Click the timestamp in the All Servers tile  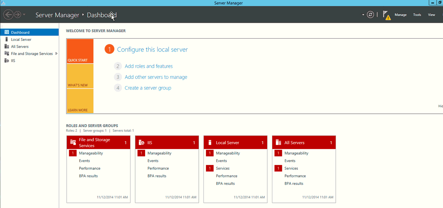pyautogui.click(x=318, y=197)
